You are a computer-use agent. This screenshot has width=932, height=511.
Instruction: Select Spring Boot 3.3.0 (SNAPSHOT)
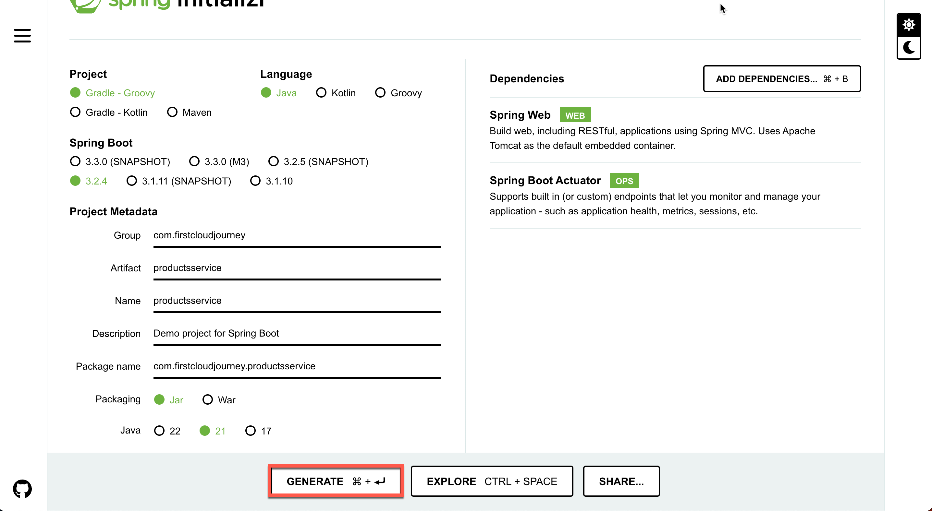tap(120, 161)
